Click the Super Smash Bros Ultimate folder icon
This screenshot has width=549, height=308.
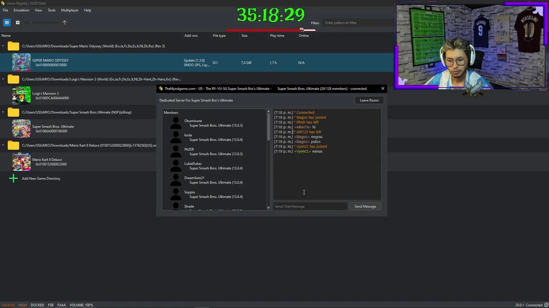(x=13, y=113)
